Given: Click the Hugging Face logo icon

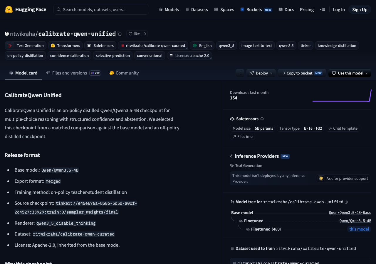Looking at the screenshot, I should 9,9.
